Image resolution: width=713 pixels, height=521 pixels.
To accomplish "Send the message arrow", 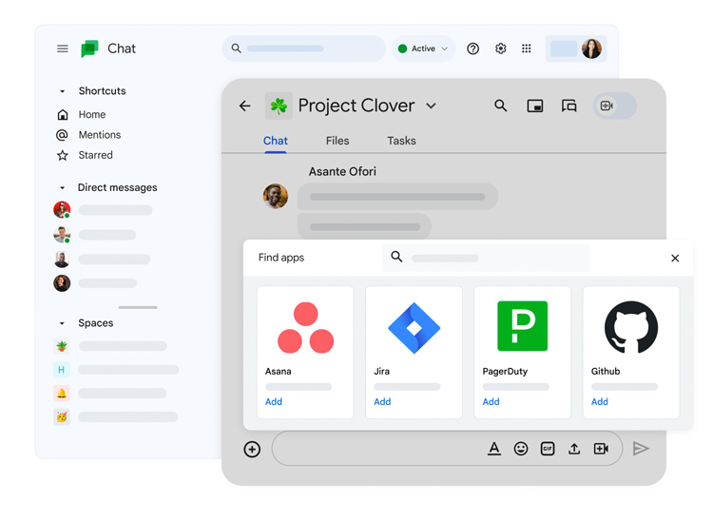I will [x=641, y=449].
